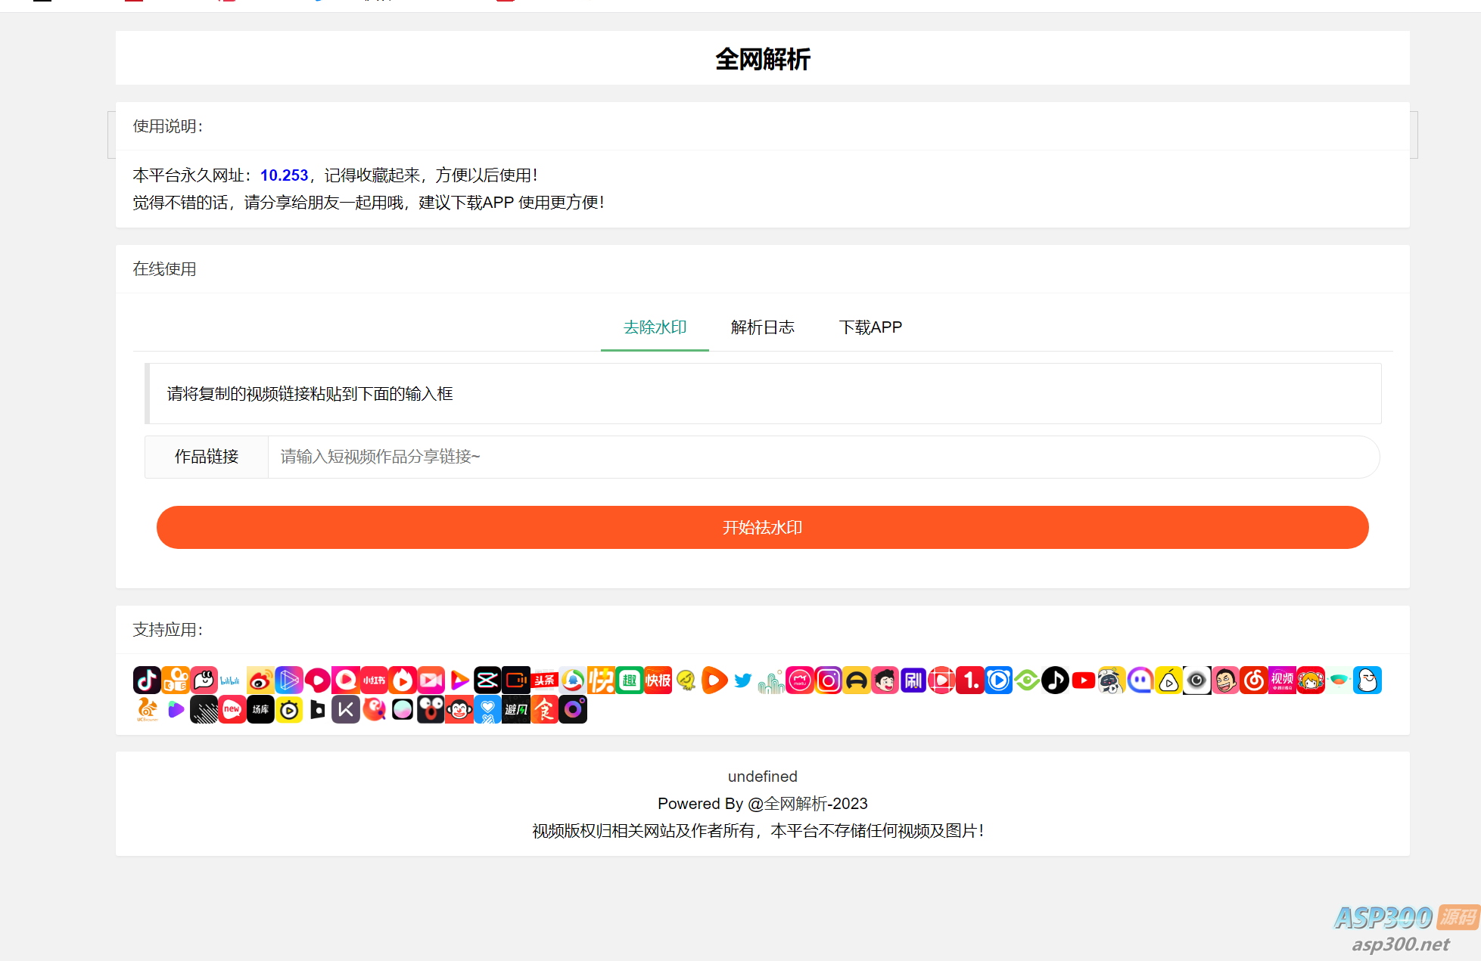
Task: Click the UC Browser squirrel icon
Action: 147,710
